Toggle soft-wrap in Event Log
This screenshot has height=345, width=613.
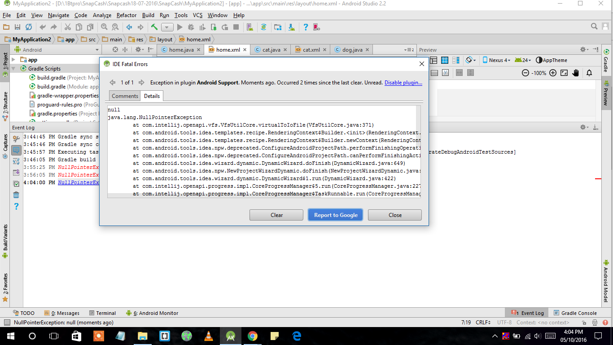pos(16,161)
